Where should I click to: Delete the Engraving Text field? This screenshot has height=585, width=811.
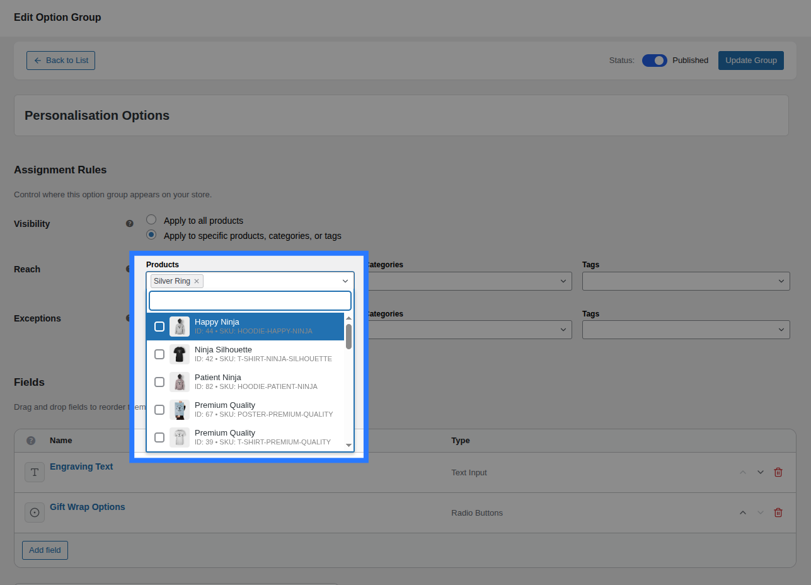tap(778, 472)
